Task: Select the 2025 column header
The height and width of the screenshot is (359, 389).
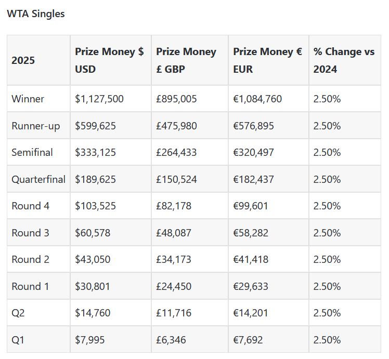Action: (23, 60)
